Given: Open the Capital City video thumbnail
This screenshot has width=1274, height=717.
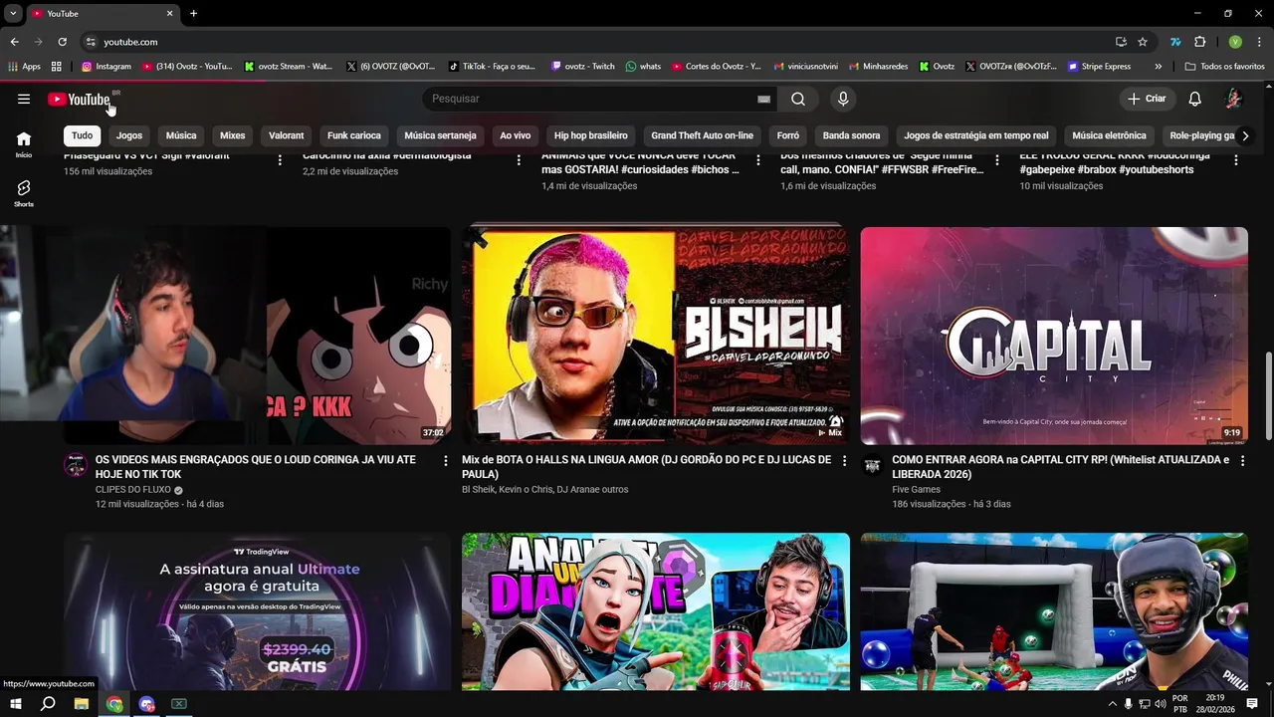Looking at the screenshot, I should 1054,336.
